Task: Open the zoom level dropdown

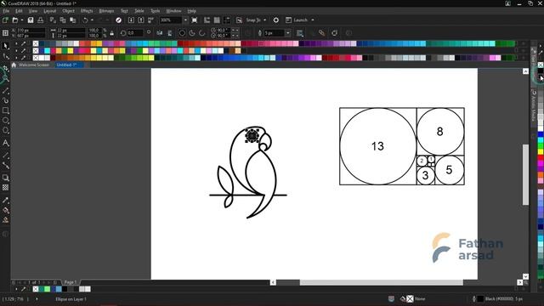Action: coord(185,20)
